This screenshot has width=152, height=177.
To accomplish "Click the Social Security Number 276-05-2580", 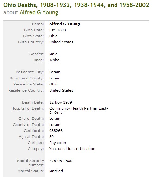I will tap(61, 161).
